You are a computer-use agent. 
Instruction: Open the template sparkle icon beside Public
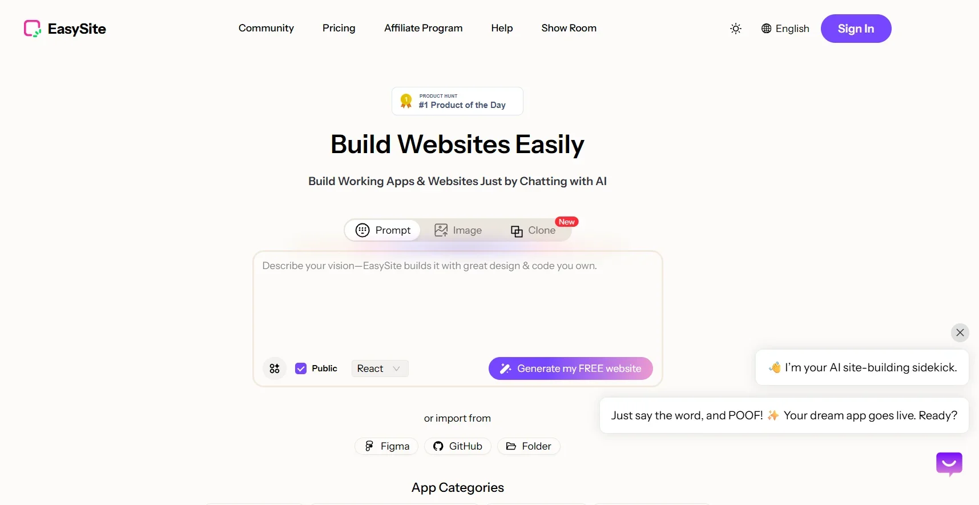tap(274, 368)
